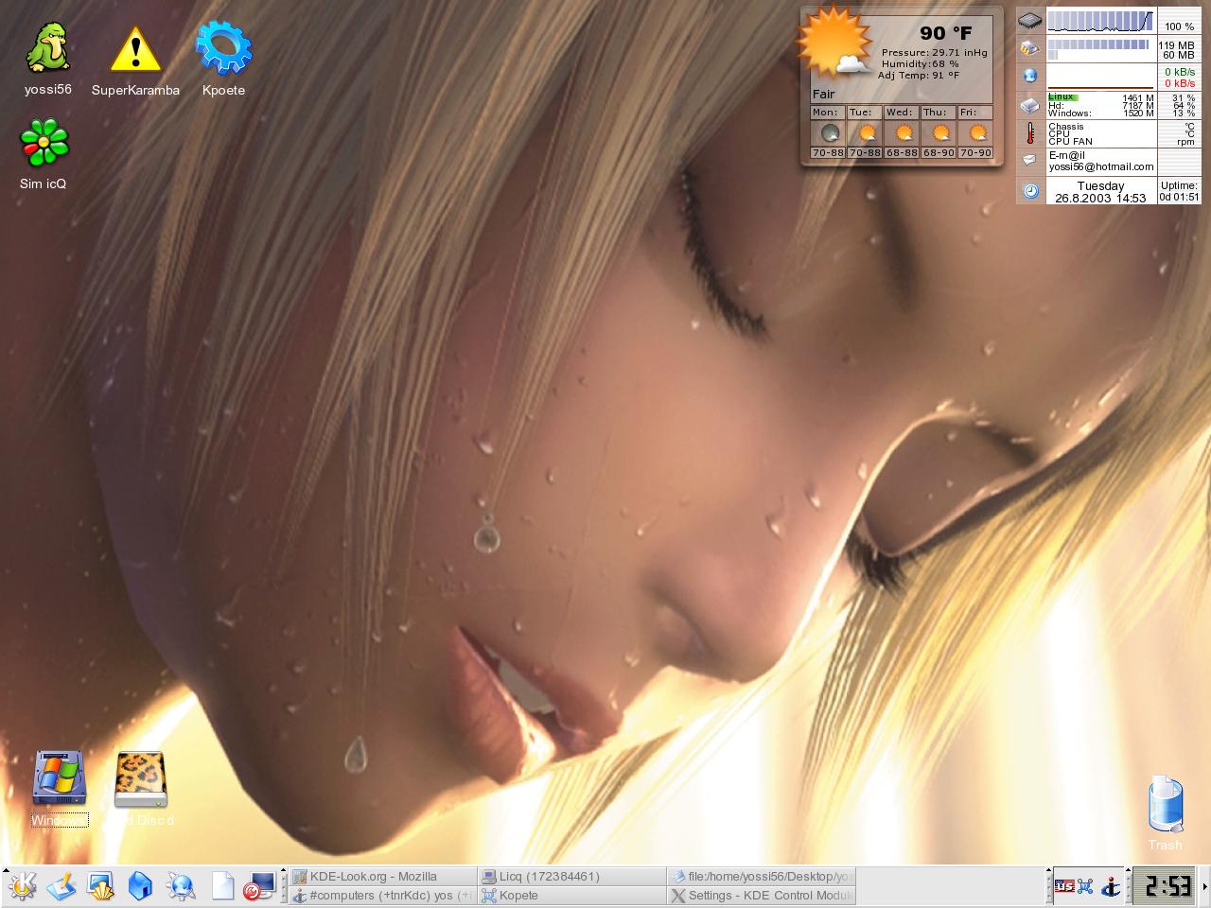Click the 2:53 digital clock in panel
This screenshot has width=1211, height=908.
1165,886
